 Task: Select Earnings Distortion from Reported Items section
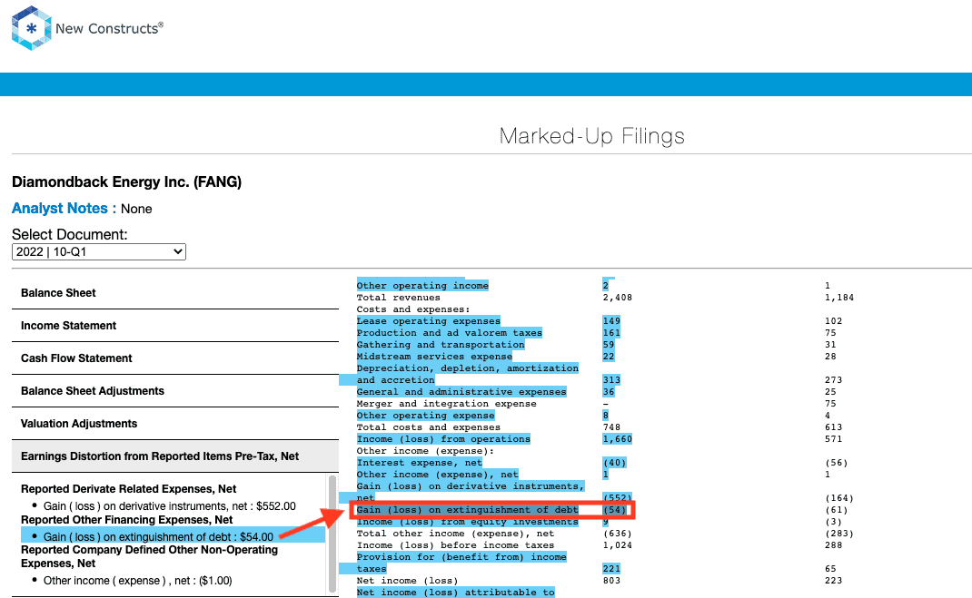point(175,456)
